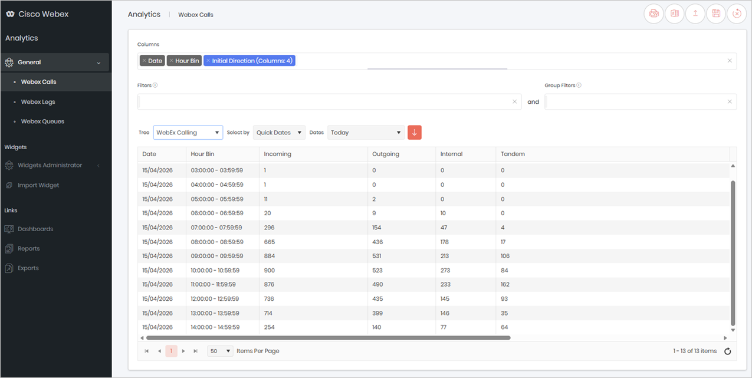Go to Dashboards link

click(35, 229)
